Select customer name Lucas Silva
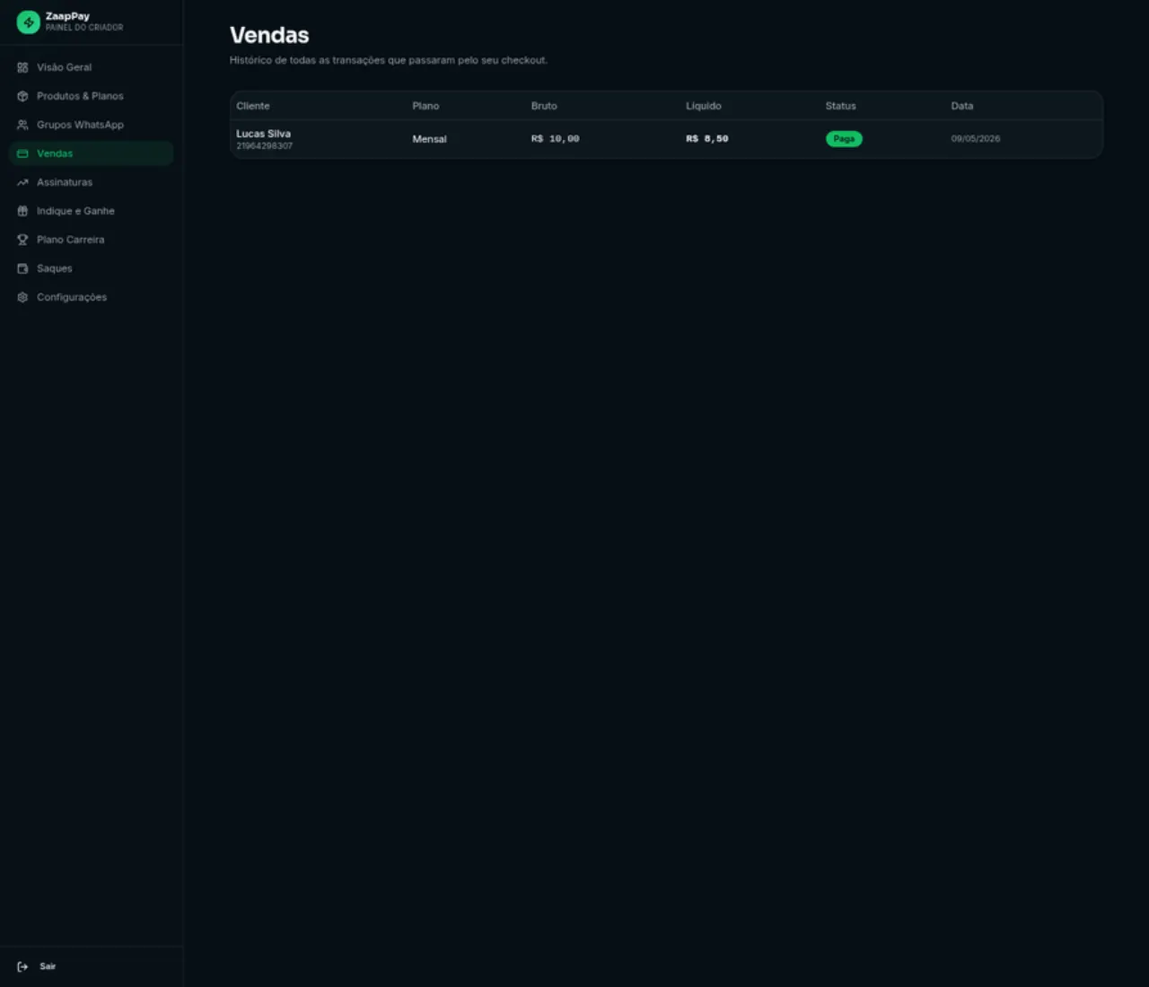 tap(263, 134)
